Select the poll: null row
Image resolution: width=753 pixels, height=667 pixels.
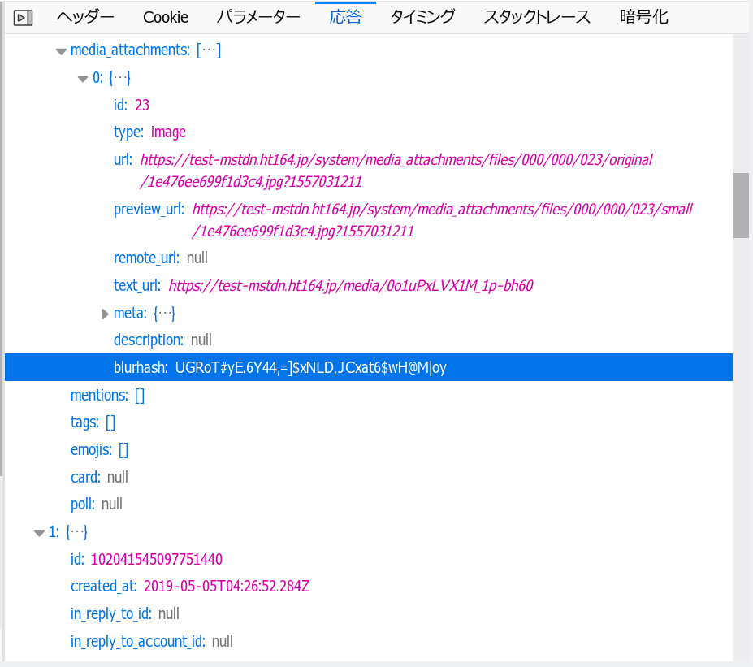click(368, 505)
